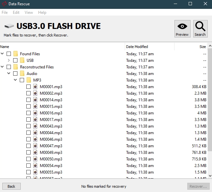Click the audio file icon for M00054.mp3
The width and height of the screenshot is (212, 192).
[35, 166]
